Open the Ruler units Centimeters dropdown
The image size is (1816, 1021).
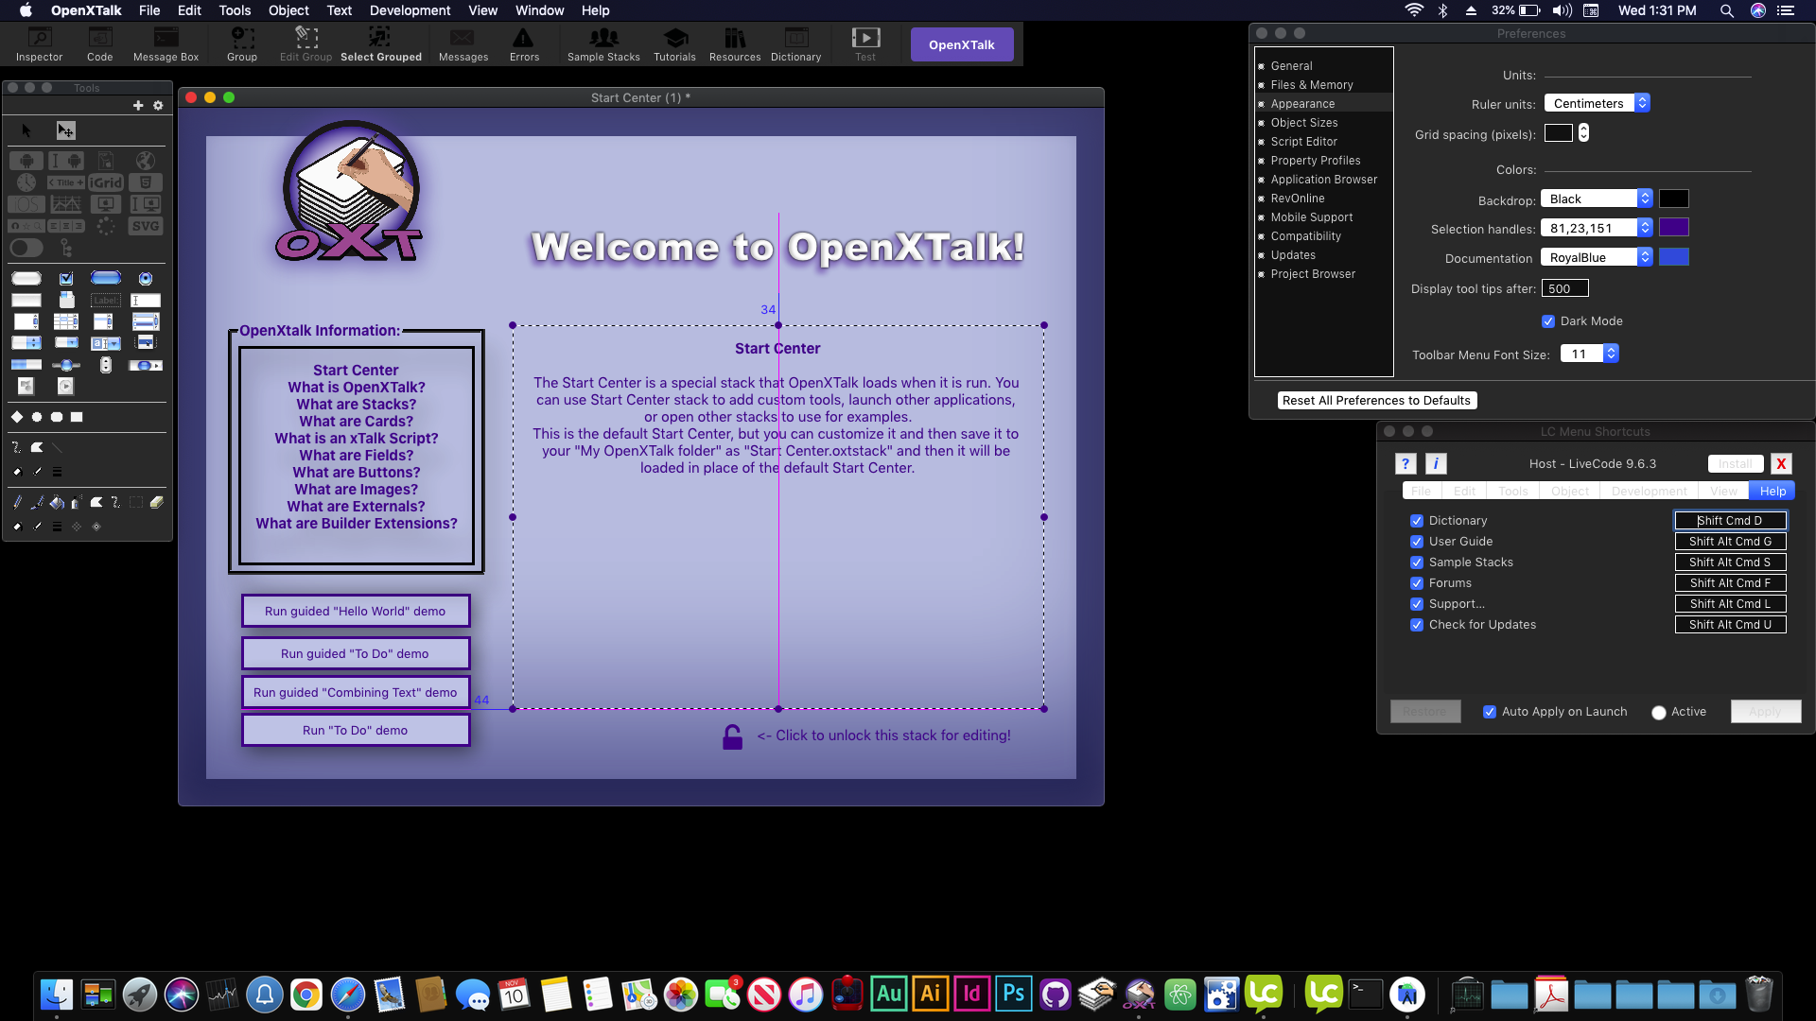pos(1597,103)
